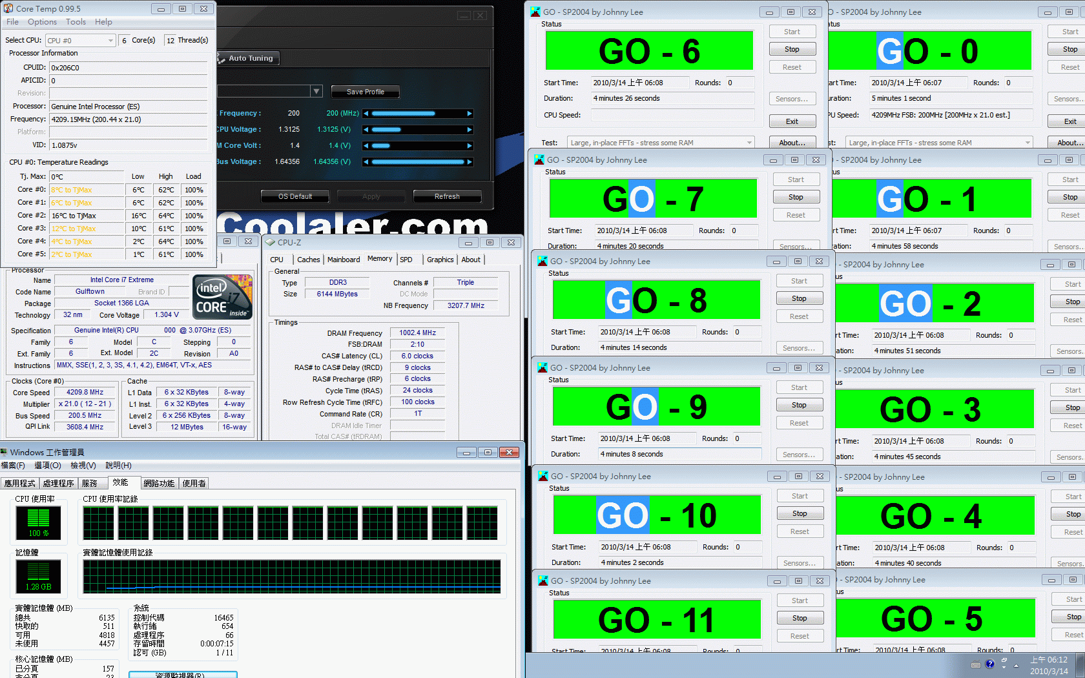This screenshot has width=1085, height=678.
Task: Click the Show desktop button on the taskbar
Action: pyautogui.click(x=1081, y=665)
